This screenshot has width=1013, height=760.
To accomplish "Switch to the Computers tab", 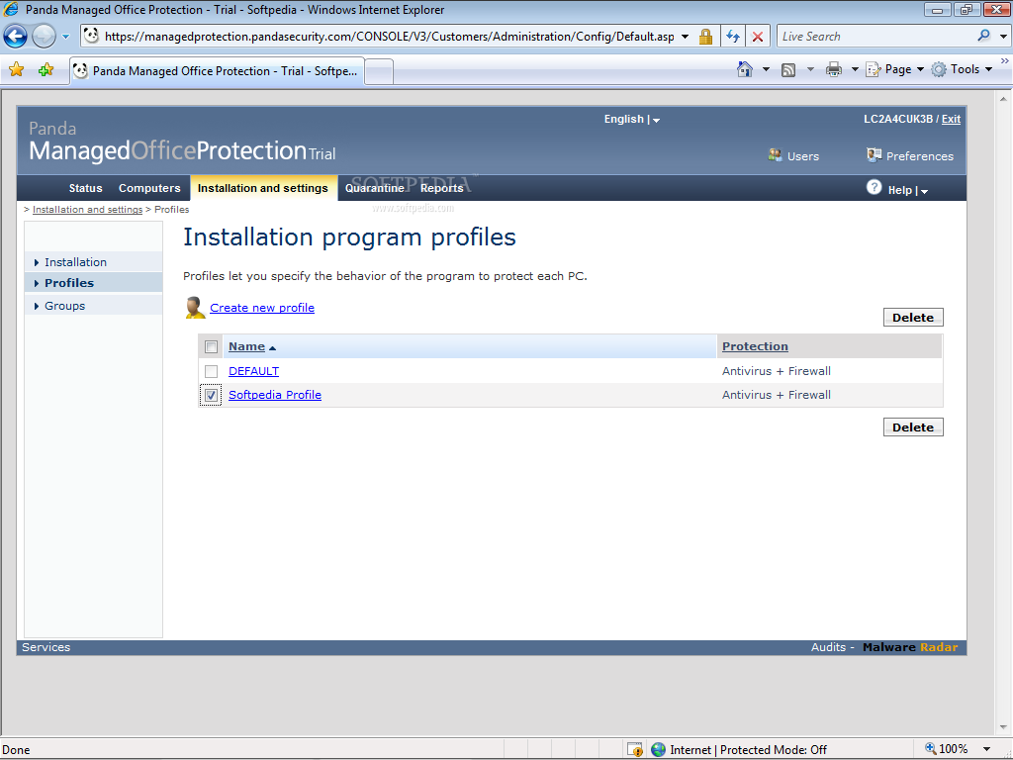I will coord(149,188).
